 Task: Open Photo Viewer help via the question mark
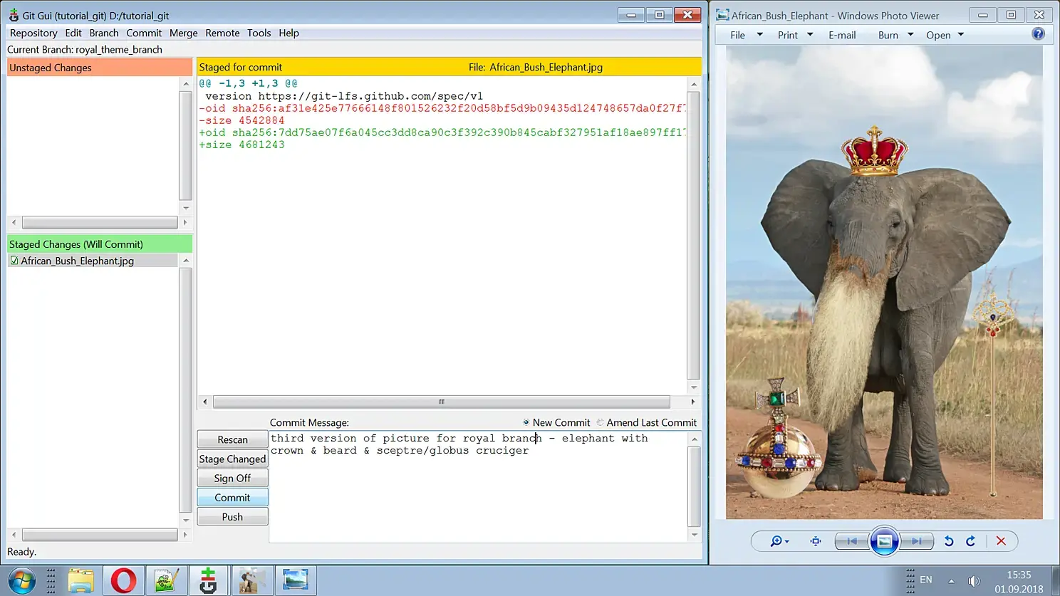pyautogui.click(x=1039, y=34)
